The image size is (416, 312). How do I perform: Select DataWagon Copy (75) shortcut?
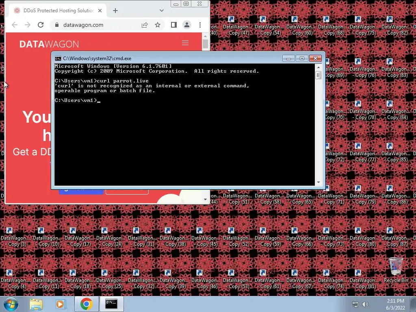click(364, 26)
